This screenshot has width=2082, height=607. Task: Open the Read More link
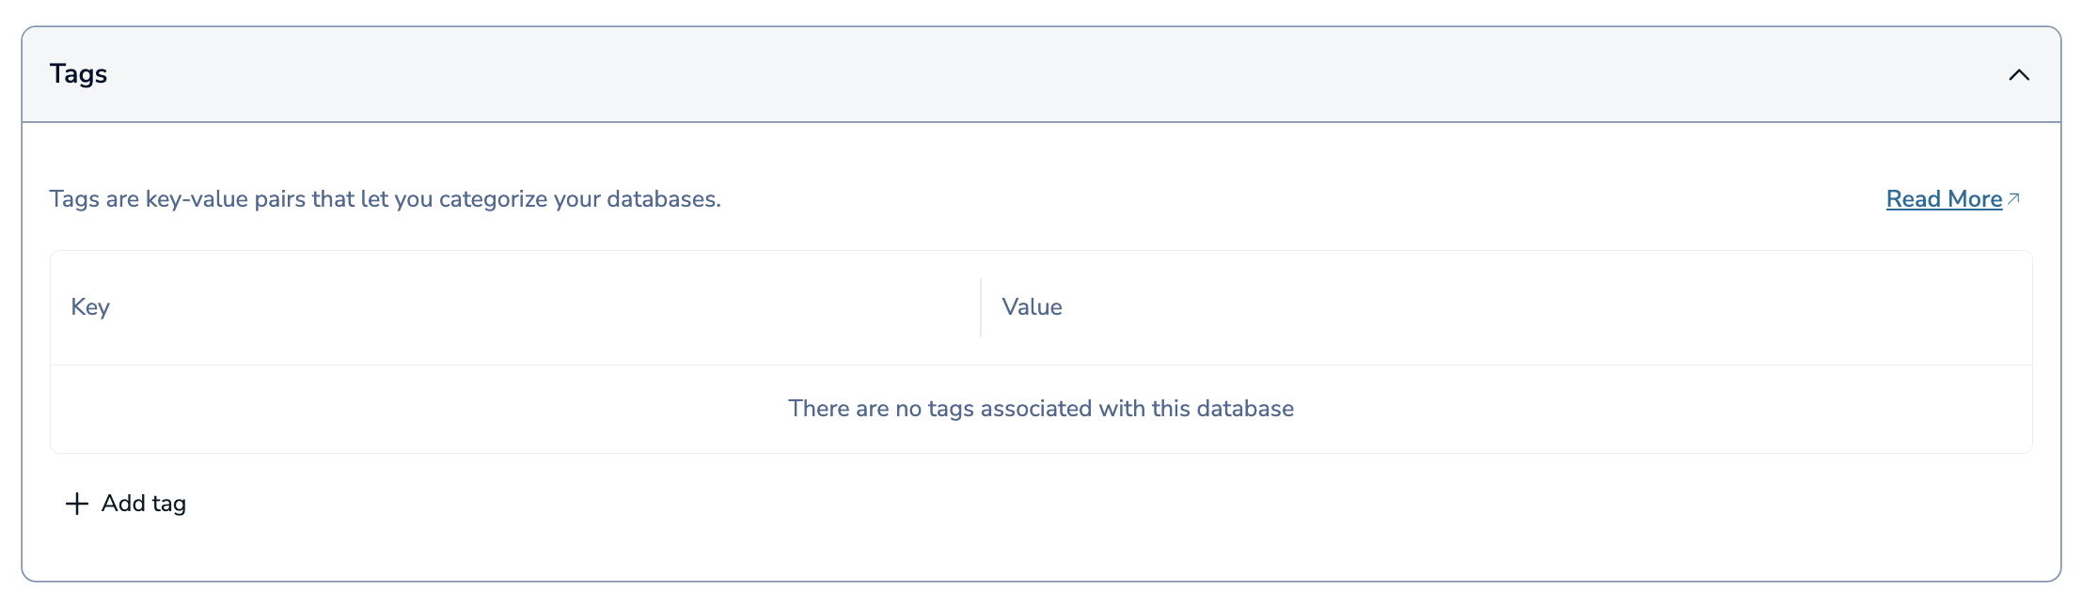(1943, 199)
